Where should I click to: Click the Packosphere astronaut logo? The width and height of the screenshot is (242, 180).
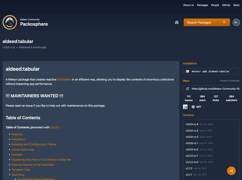coord(10,22)
